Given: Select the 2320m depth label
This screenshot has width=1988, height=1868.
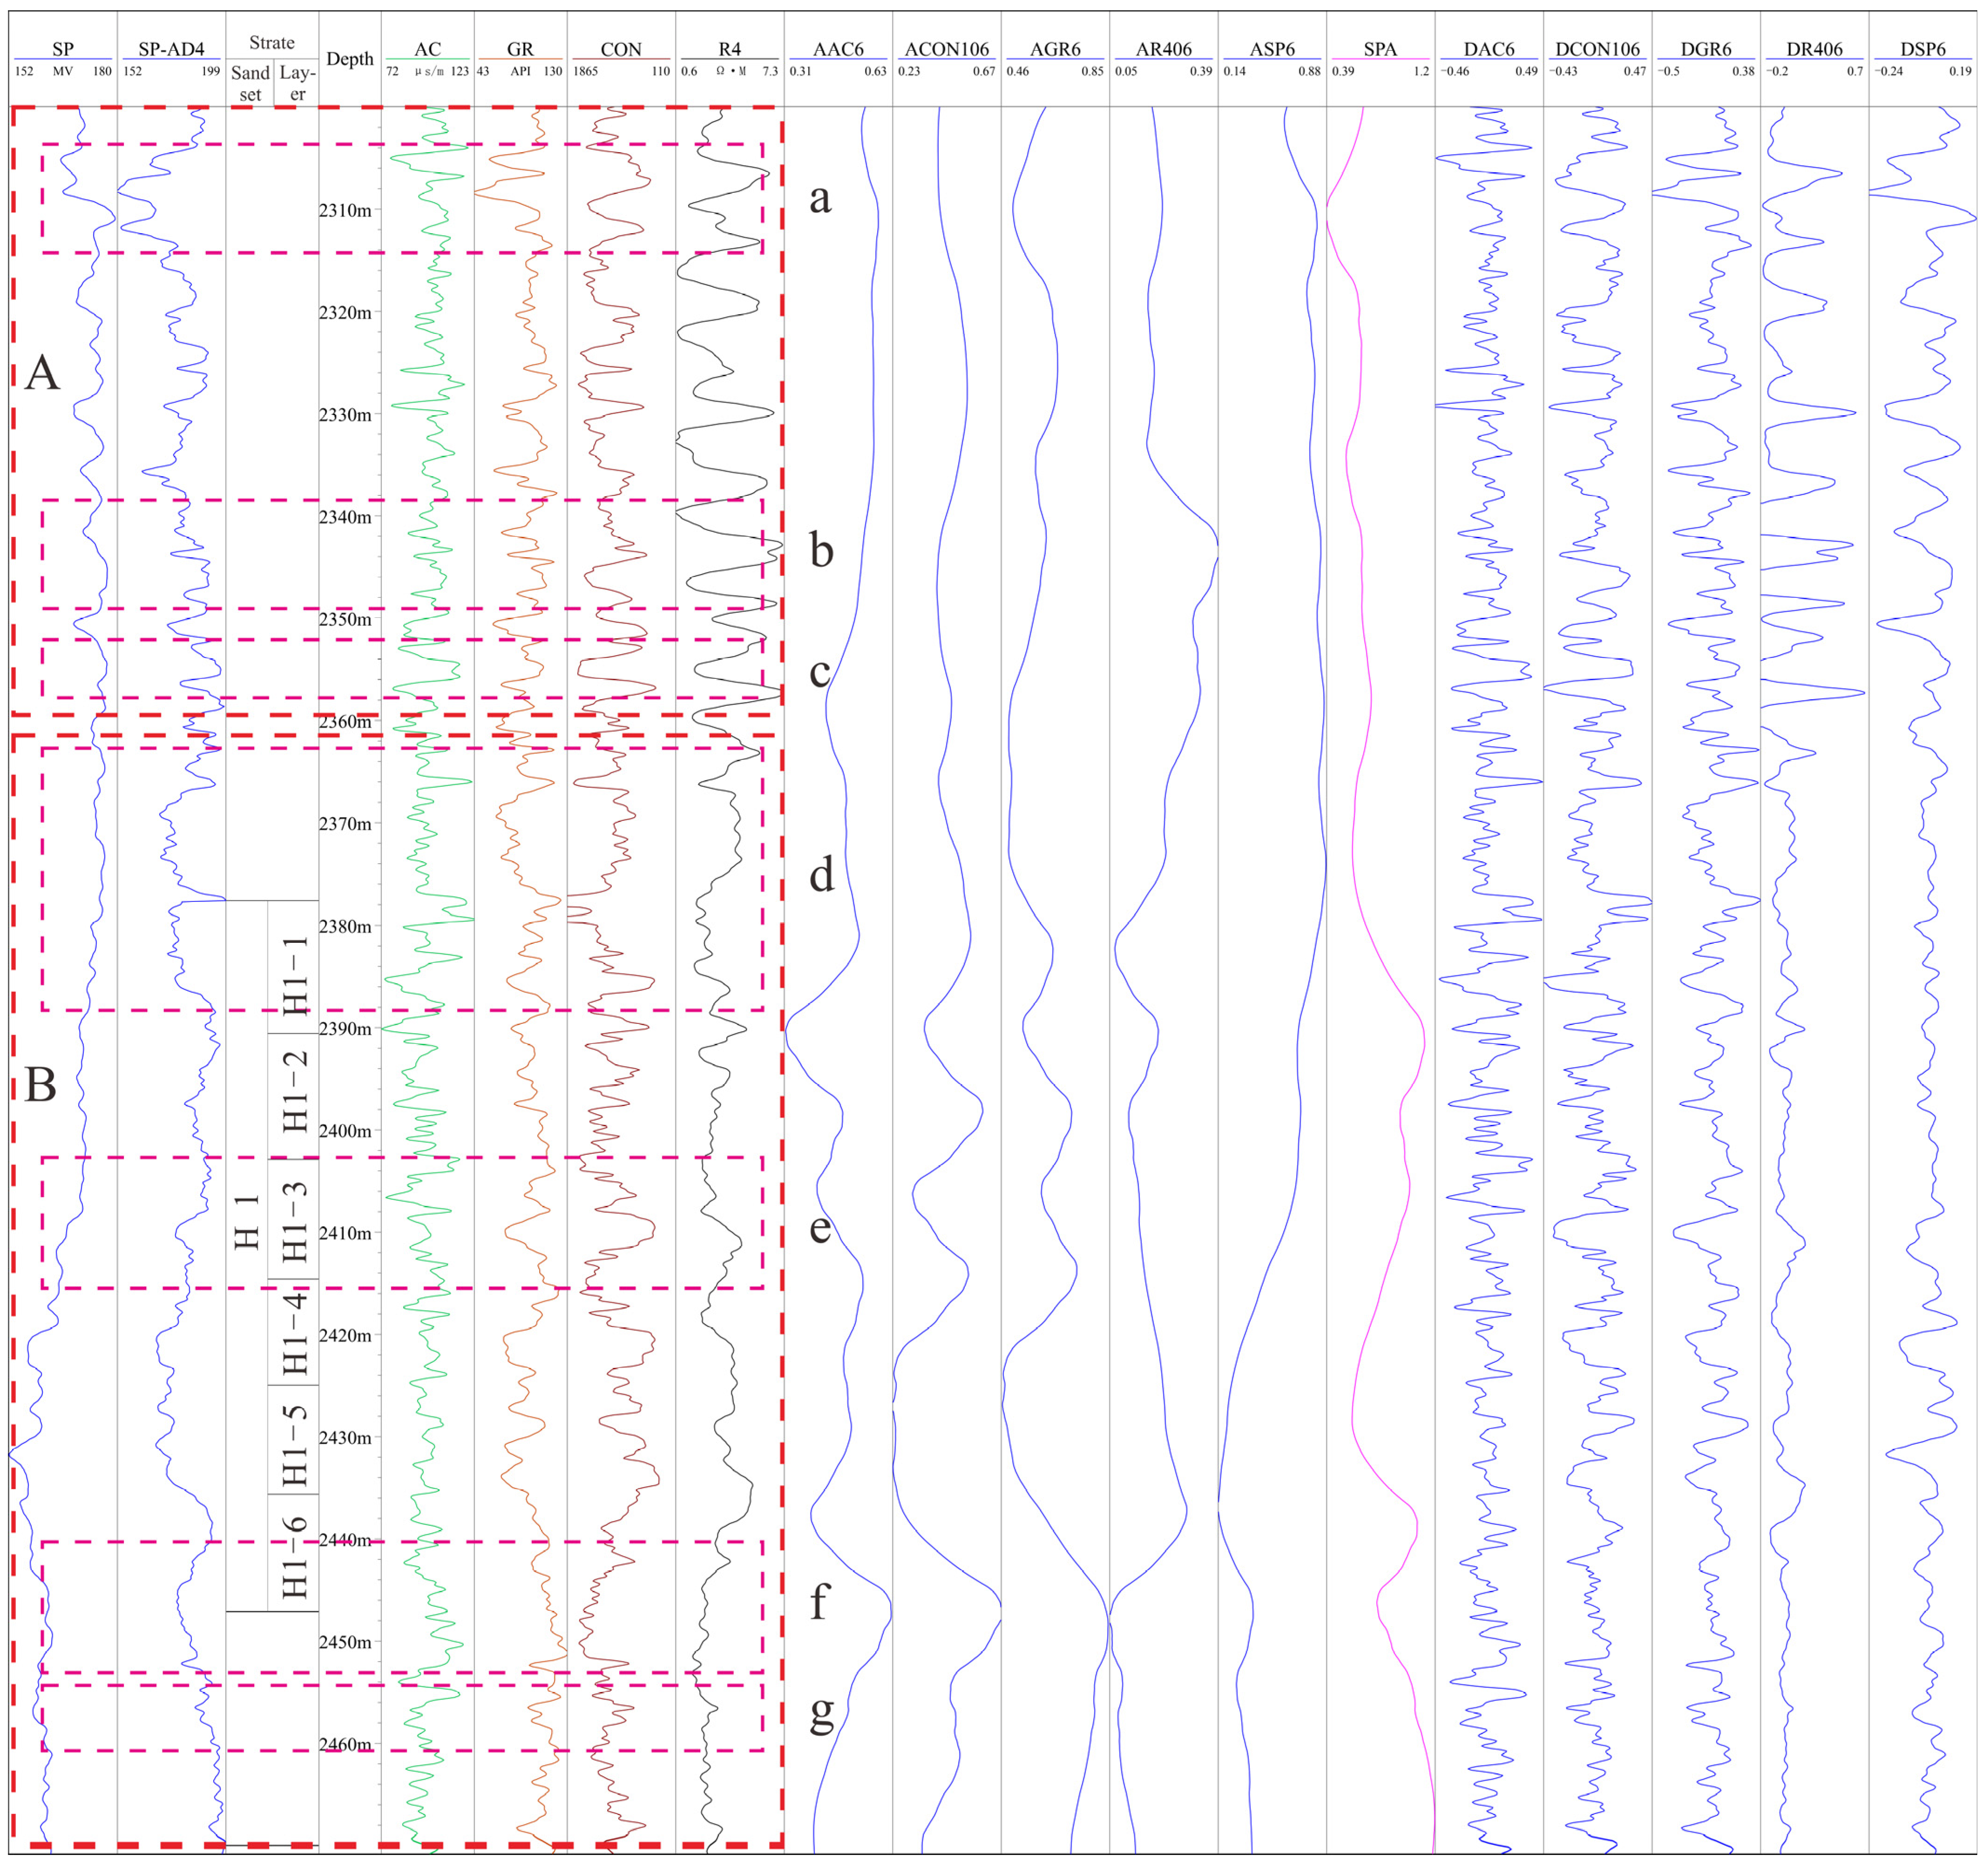Looking at the screenshot, I should pos(345,313).
